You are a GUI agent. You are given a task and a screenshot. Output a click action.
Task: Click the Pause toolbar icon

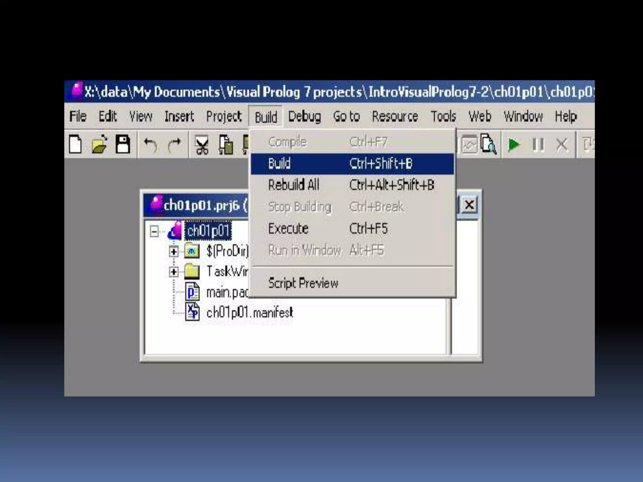(x=538, y=145)
